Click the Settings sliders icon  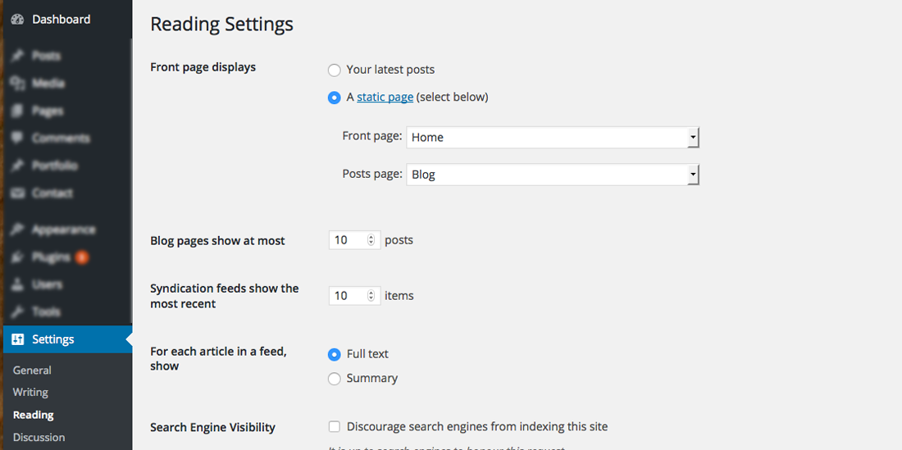[x=17, y=339]
